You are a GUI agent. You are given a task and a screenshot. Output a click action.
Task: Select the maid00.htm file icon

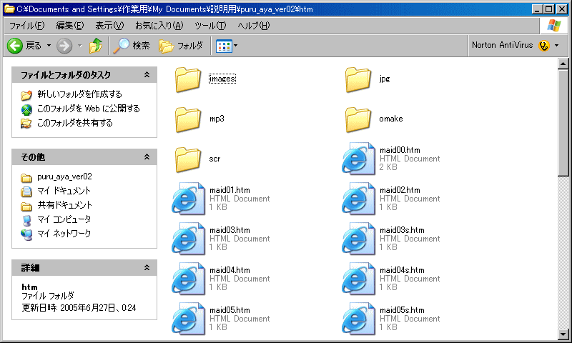tap(359, 159)
